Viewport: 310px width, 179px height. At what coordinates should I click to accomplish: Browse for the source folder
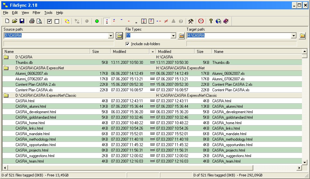pyautogui.click(x=119, y=36)
